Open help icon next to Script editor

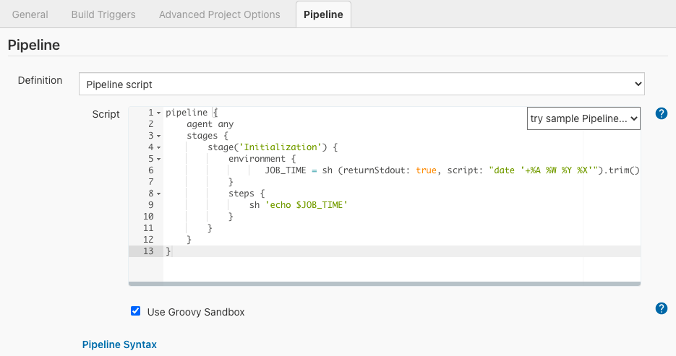point(661,113)
